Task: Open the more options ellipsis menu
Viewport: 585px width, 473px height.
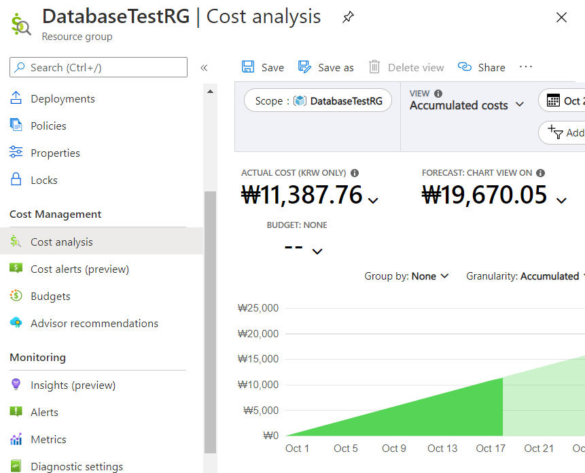Action: (526, 67)
